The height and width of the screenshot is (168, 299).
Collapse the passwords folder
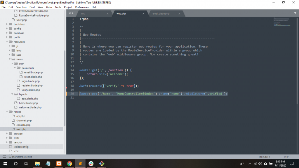[x=15, y=68]
